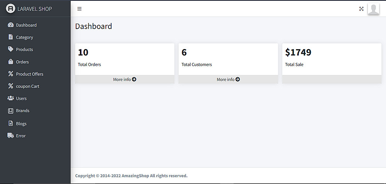Viewport: 386px width, 184px height.
Task: Toggle the sidebar with hamburger icon
Action: click(80, 9)
